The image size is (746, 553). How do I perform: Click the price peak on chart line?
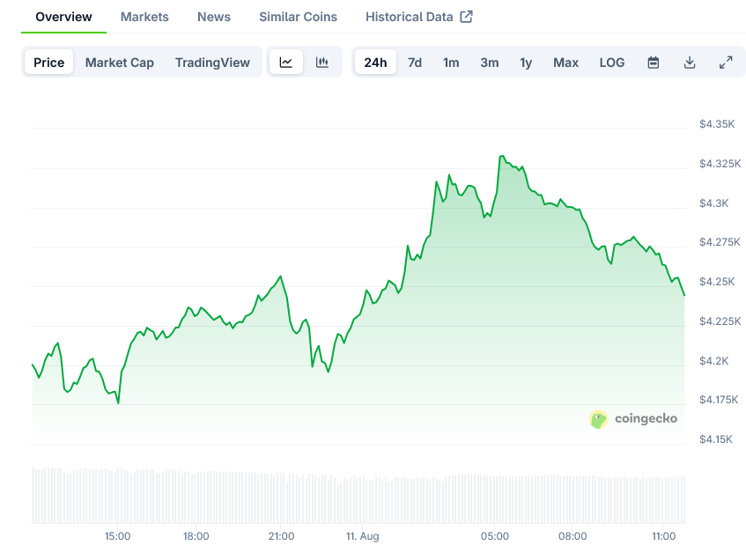501,156
